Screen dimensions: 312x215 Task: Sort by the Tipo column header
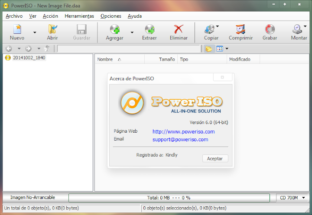tap(202, 59)
